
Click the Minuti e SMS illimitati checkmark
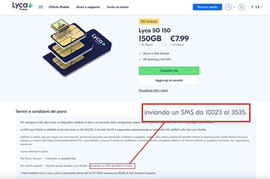click(140, 54)
